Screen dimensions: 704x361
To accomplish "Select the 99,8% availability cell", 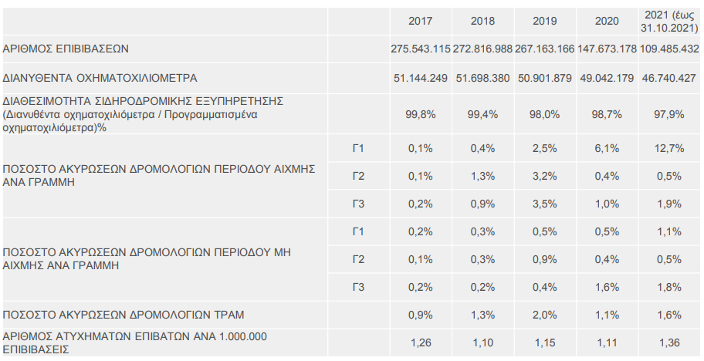I will [x=421, y=113].
